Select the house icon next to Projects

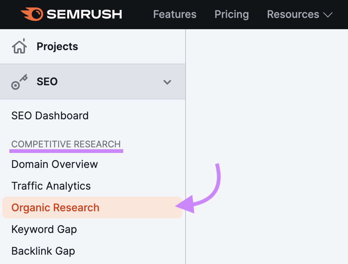(x=19, y=46)
